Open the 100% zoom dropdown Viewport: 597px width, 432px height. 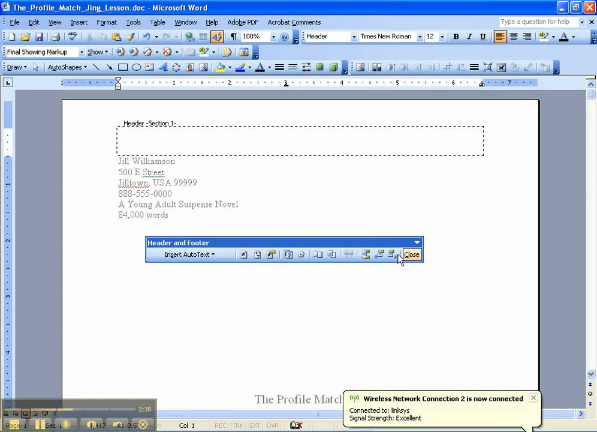pyautogui.click(x=273, y=37)
